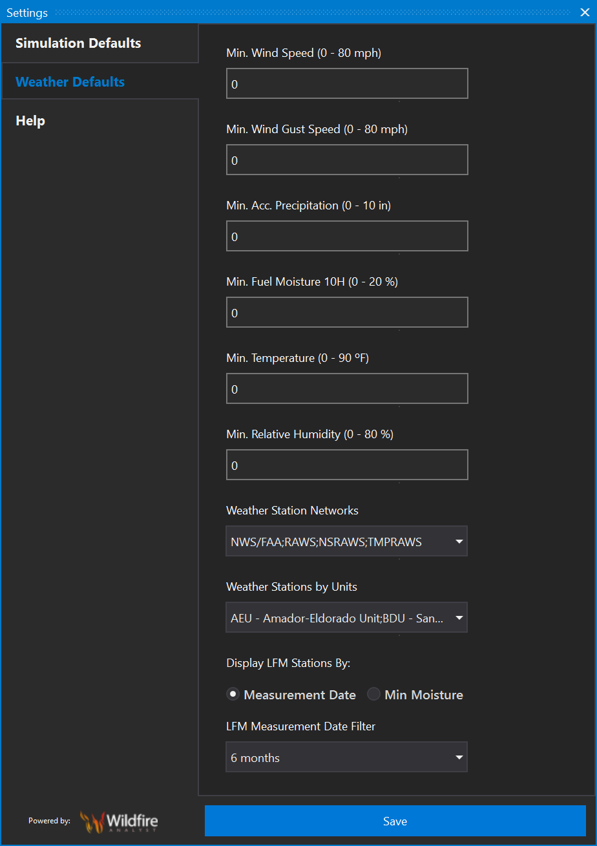Click the Min. Temperature input box
Viewport: 597px width, 846px height.
point(347,389)
